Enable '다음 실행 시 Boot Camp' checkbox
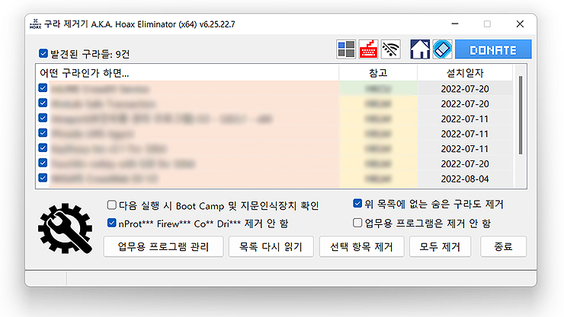Image resolution: width=564 pixels, height=317 pixels. [111, 205]
